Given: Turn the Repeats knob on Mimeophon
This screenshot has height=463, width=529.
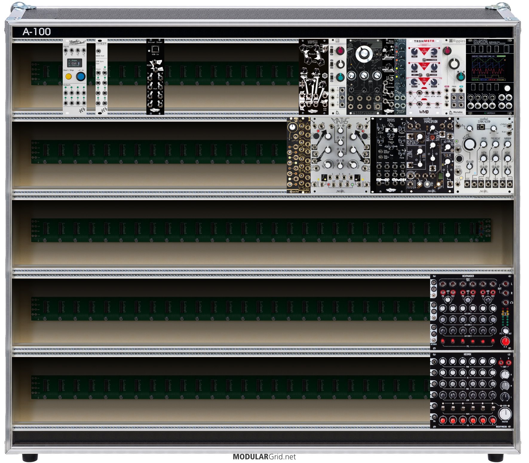Looking at the screenshot, I should pos(420,137).
